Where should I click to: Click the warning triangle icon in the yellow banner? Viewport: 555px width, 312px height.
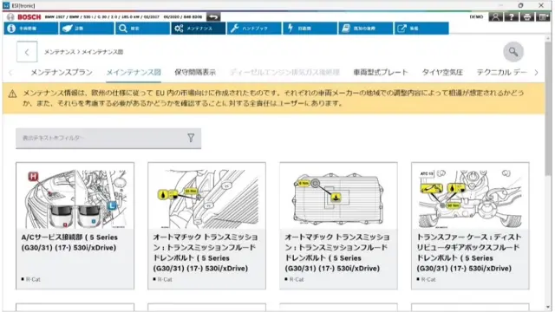click(x=12, y=94)
